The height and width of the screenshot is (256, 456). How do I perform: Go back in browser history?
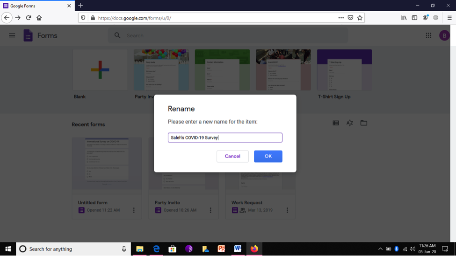click(x=7, y=18)
